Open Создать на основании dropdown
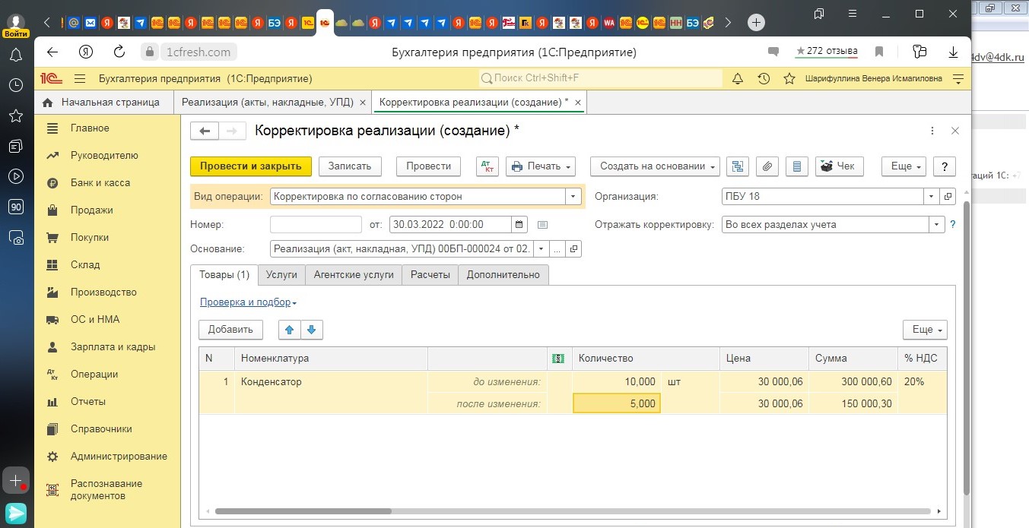The image size is (1029, 528). (x=655, y=166)
